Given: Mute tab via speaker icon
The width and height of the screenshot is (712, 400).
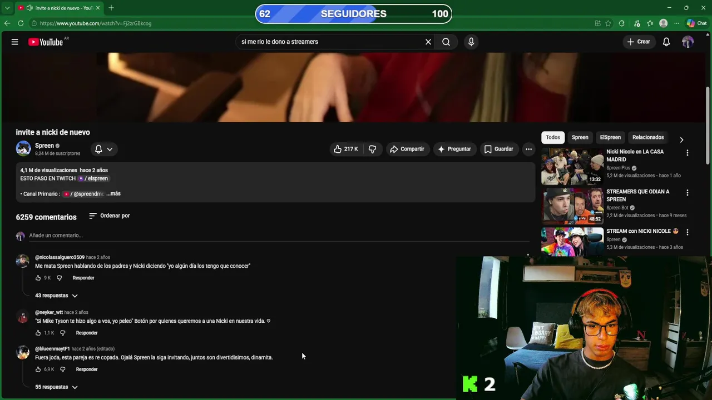Looking at the screenshot, I should 29,8.
